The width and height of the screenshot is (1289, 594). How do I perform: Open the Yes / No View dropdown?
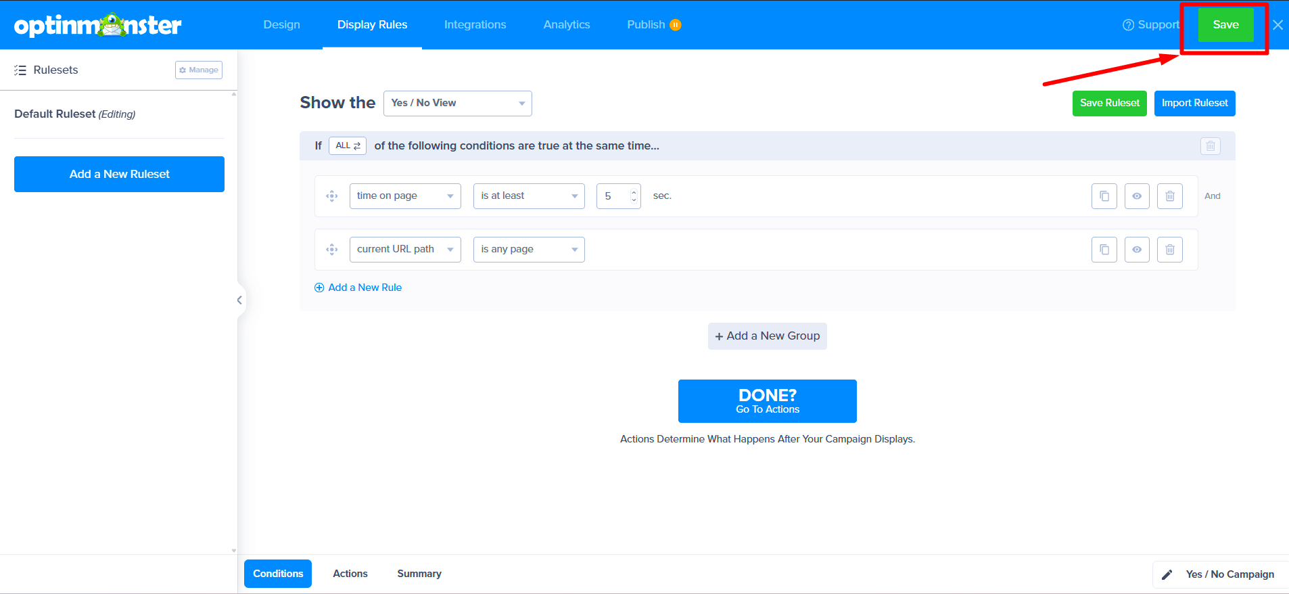(458, 104)
